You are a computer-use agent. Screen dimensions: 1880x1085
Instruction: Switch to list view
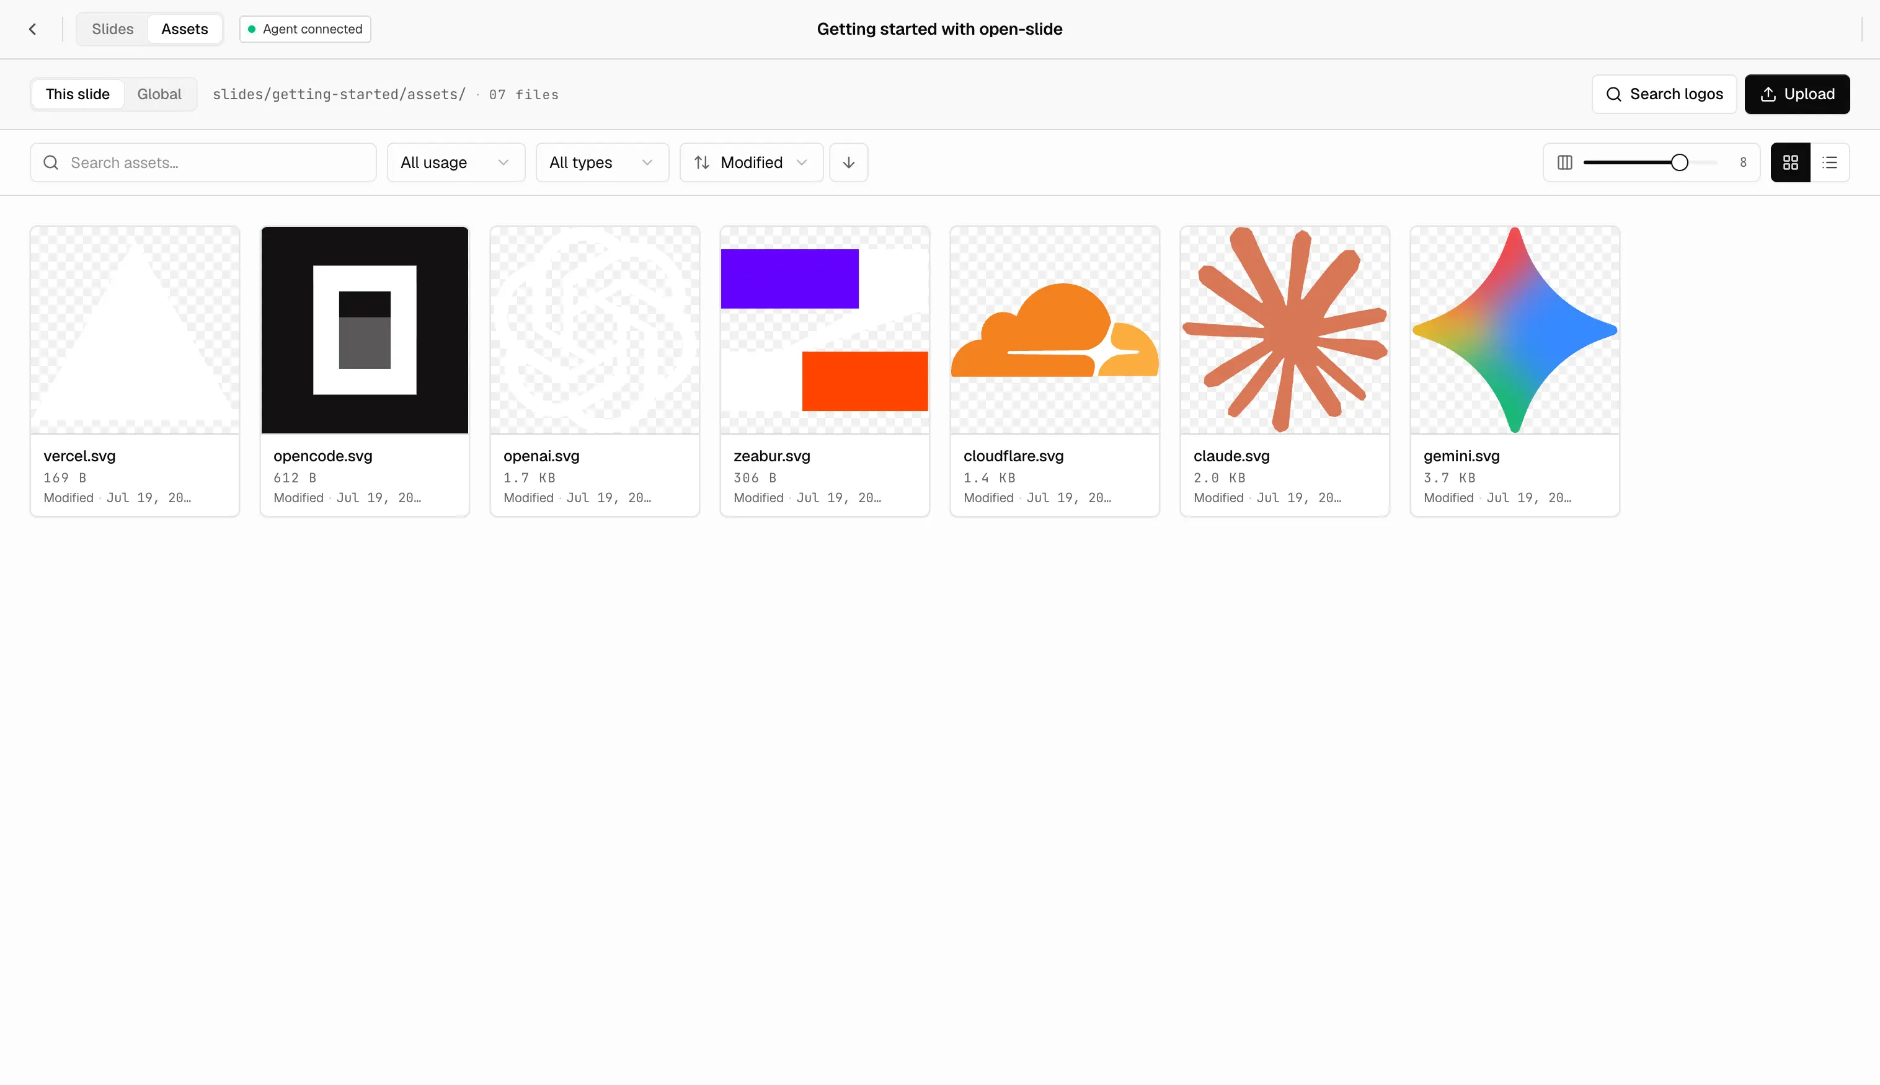[x=1829, y=162]
